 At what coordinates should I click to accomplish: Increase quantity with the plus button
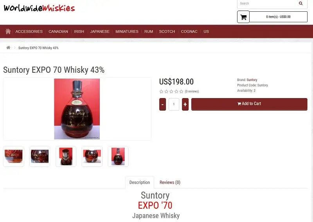[x=185, y=104]
